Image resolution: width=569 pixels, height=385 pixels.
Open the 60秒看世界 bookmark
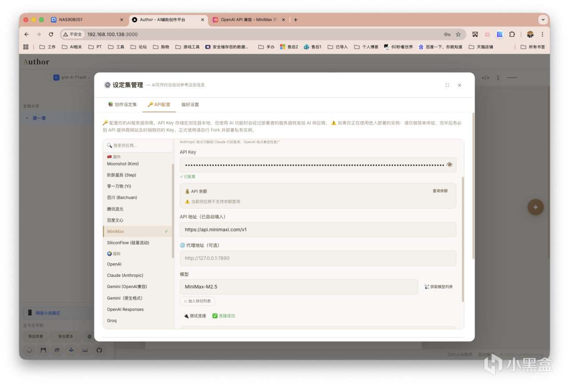(x=398, y=47)
